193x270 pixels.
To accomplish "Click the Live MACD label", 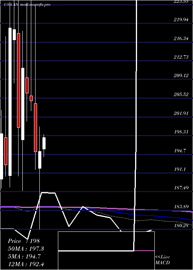I will [x=163, y=260].
